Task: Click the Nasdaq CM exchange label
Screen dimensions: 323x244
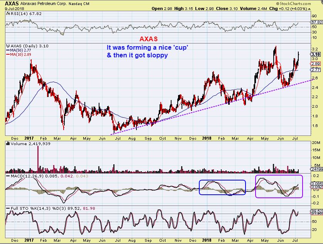Action: 79,4
